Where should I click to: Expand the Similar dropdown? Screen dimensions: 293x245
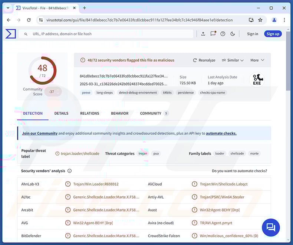233,60
